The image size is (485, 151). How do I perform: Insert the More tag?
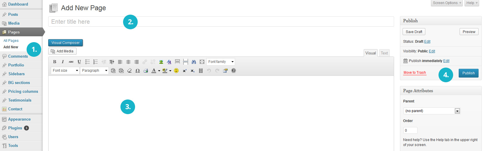[177, 62]
